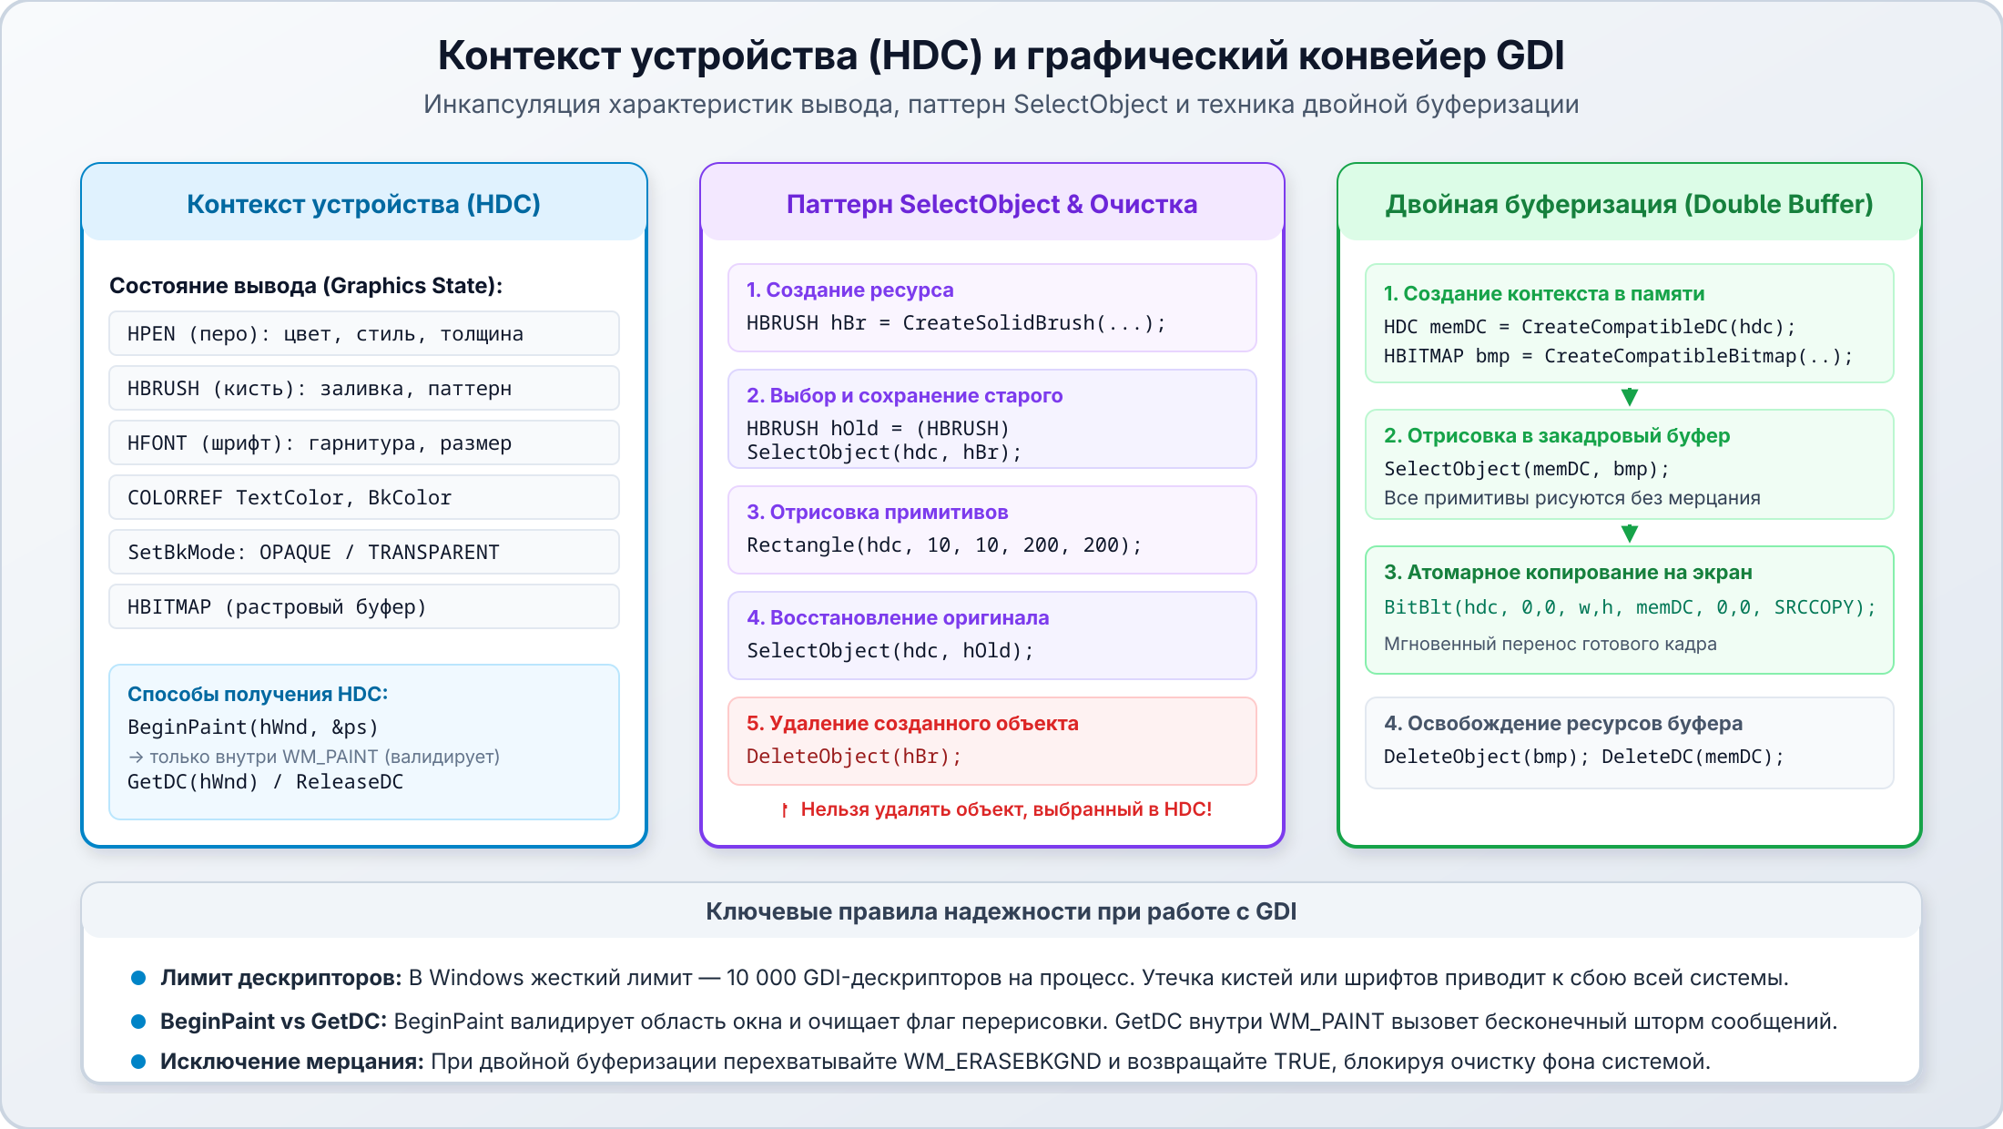
Task: Click the red DeleteObject(hBr); code line
Action: point(854,756)
